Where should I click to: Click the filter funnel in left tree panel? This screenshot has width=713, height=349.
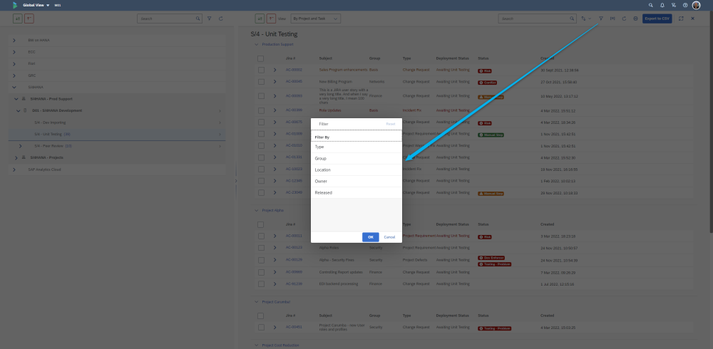pos(209,19)
